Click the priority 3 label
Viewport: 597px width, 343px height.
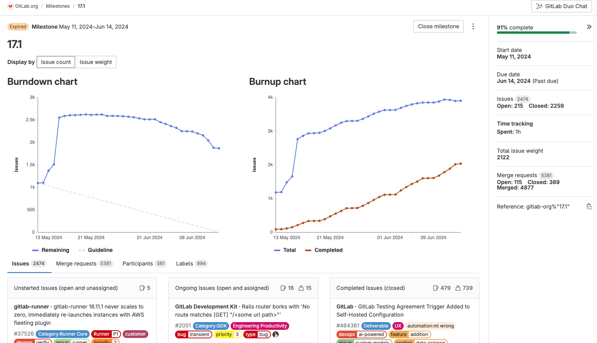[x=228, y=334]
